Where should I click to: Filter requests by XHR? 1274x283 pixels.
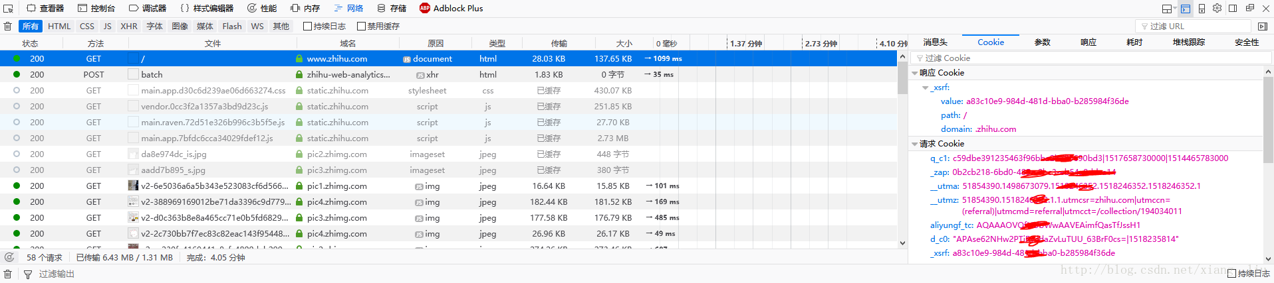pos(129,27)
